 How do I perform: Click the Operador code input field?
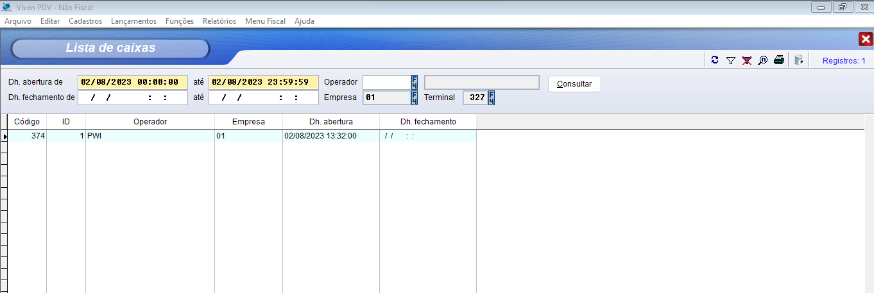387,82
